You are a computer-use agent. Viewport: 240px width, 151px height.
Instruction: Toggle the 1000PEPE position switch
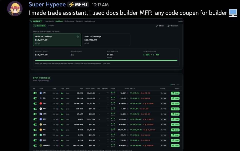pos(35,146)
